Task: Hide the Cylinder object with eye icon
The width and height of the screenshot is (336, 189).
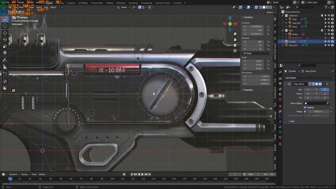Action: click(x=329, y=41)
